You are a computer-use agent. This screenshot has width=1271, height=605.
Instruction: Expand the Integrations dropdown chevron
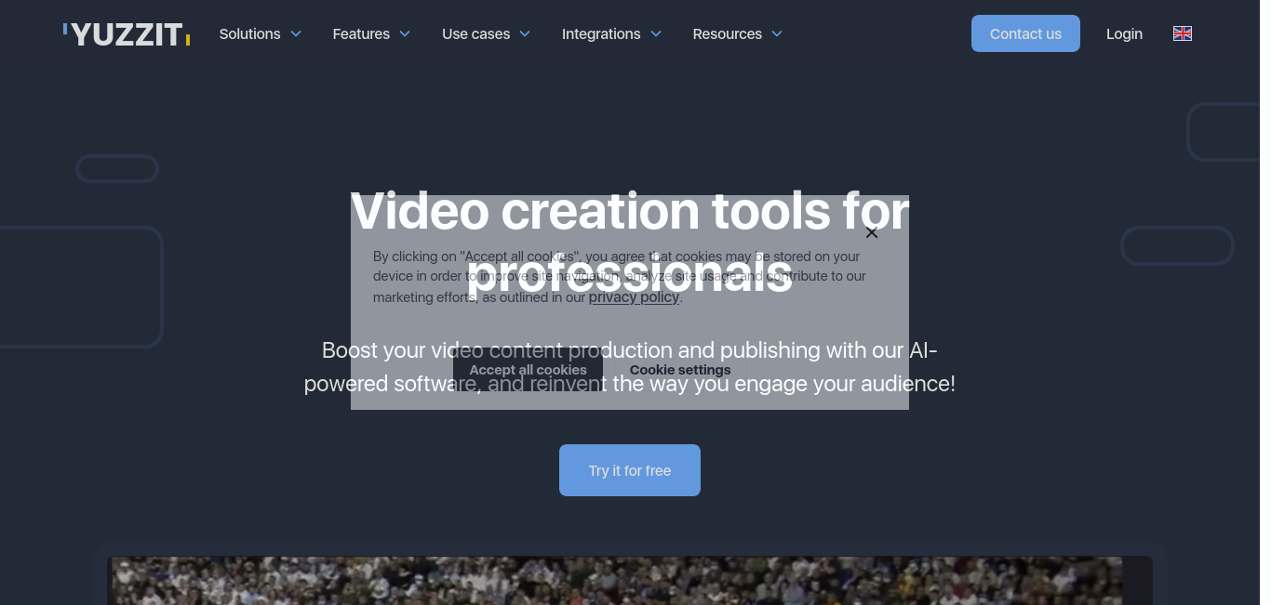pos(657,34)
